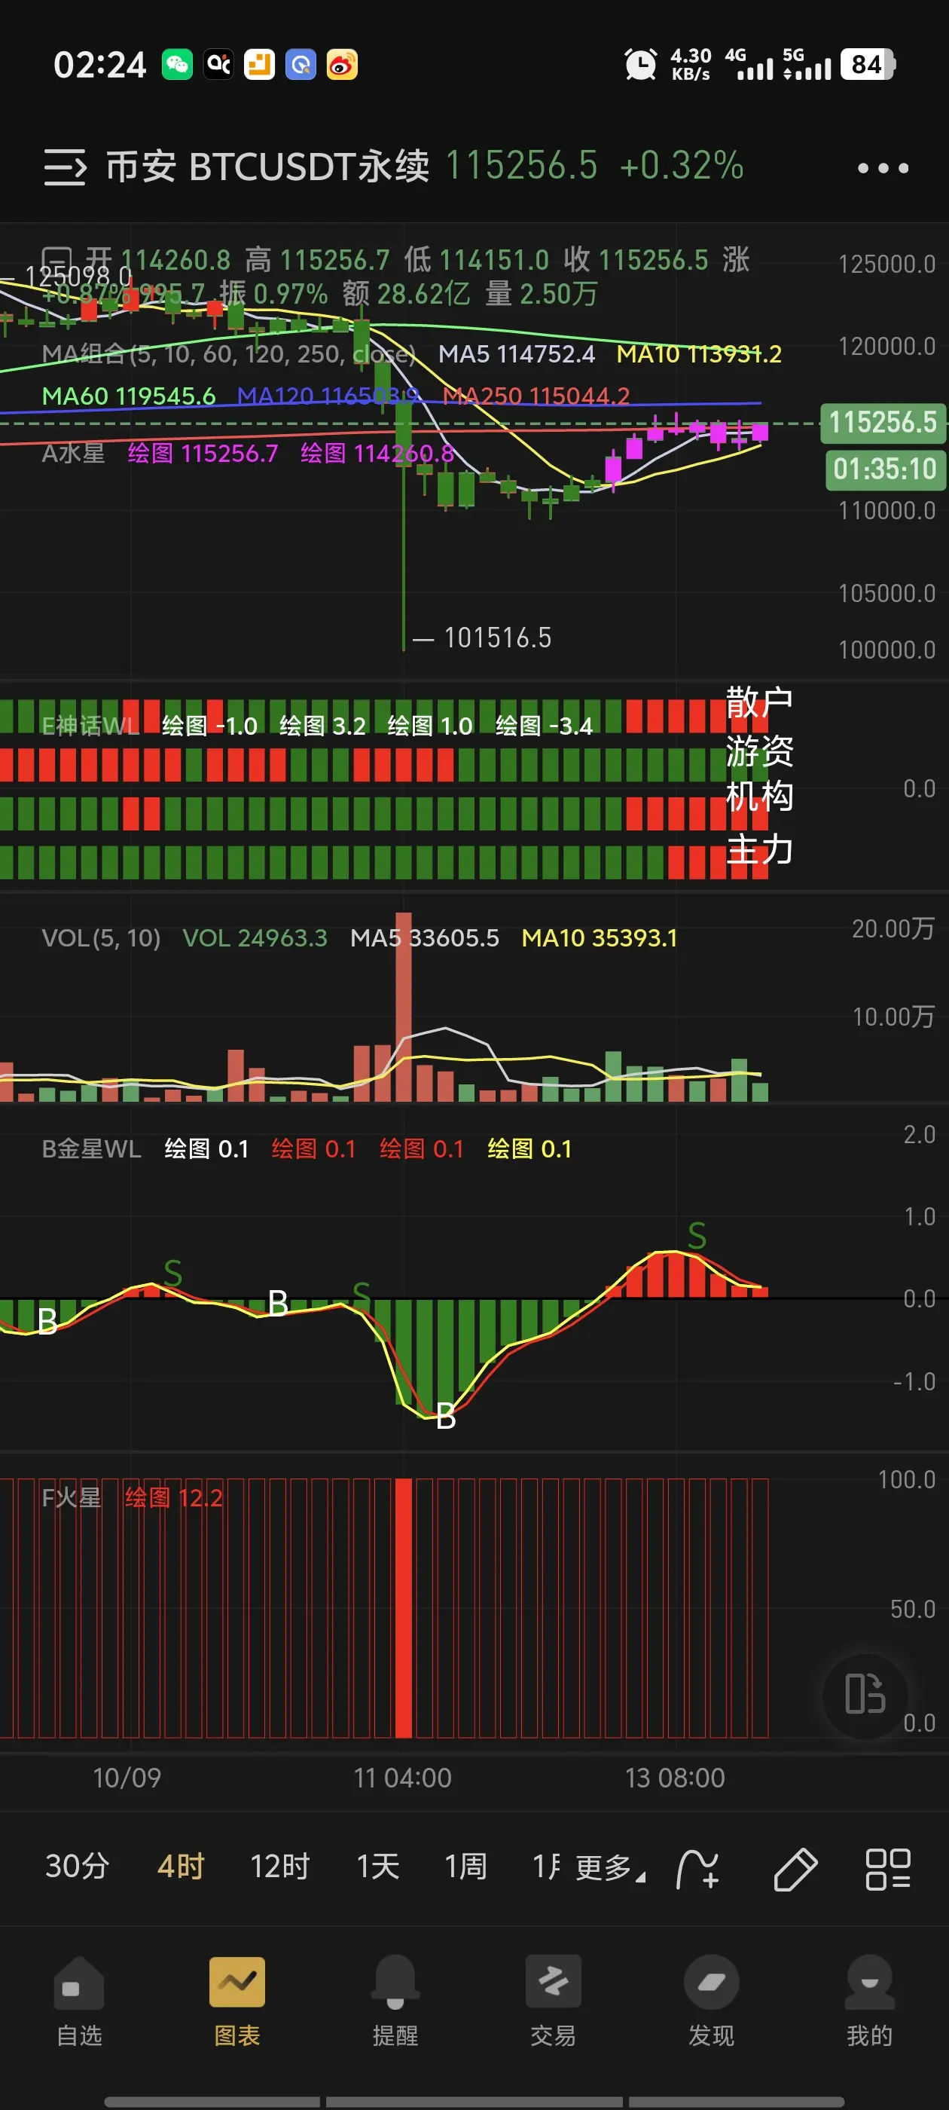Tap the MA60 119545.6 value

pos(129,396)
